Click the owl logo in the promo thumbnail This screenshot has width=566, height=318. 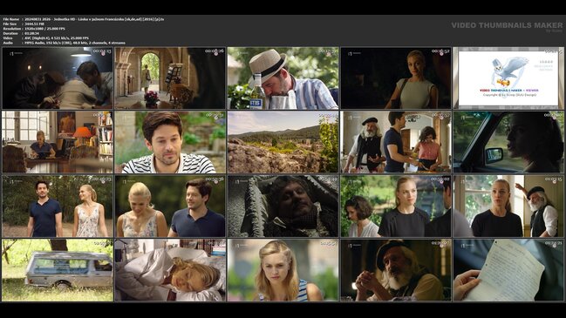click(x=508, y=71)
